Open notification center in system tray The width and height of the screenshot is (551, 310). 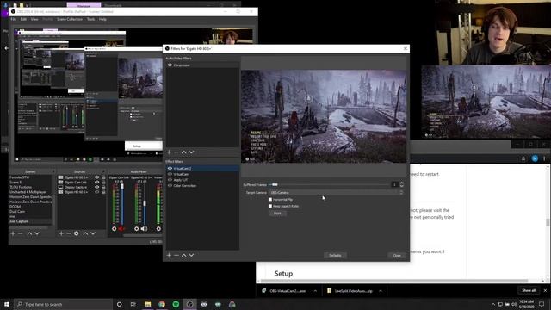[x=542, y=304]
